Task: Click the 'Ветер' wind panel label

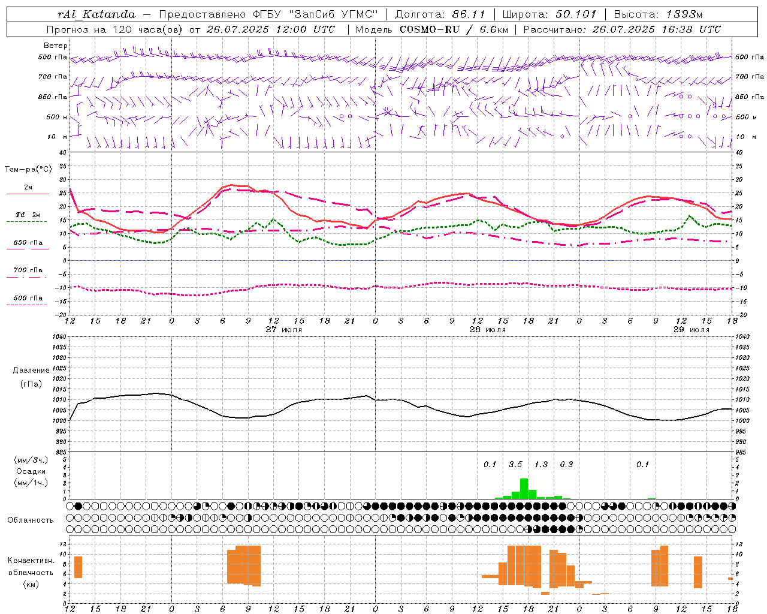Action: [56, 46]
